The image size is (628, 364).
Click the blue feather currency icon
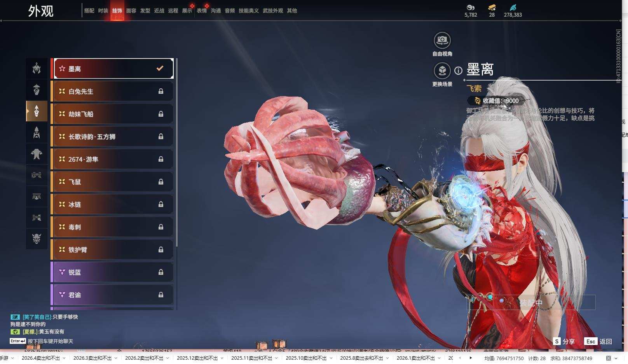click(x=513, y=7)
